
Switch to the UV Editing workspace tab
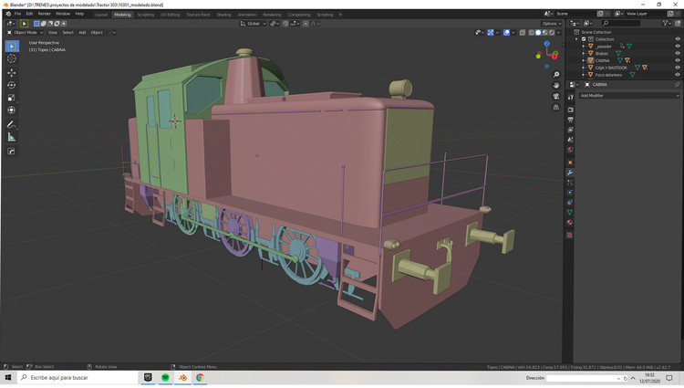[171, 15]
